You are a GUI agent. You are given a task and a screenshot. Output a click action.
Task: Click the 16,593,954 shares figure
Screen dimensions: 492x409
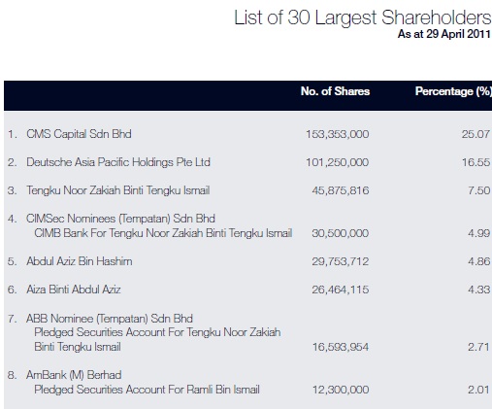coord(341,347)
